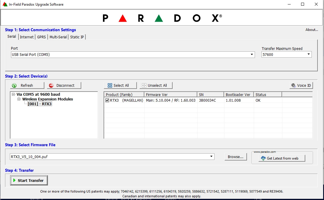Open the Transfer Maximum Speed dropdown
Screen dimensions: 324x200
tap(308, 54)
